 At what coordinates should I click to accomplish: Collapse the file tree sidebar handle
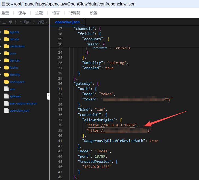point(48,96)
